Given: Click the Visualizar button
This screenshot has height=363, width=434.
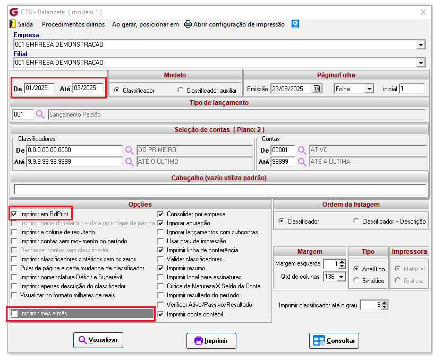Looking at the screenshot, I should pos(98,340).
